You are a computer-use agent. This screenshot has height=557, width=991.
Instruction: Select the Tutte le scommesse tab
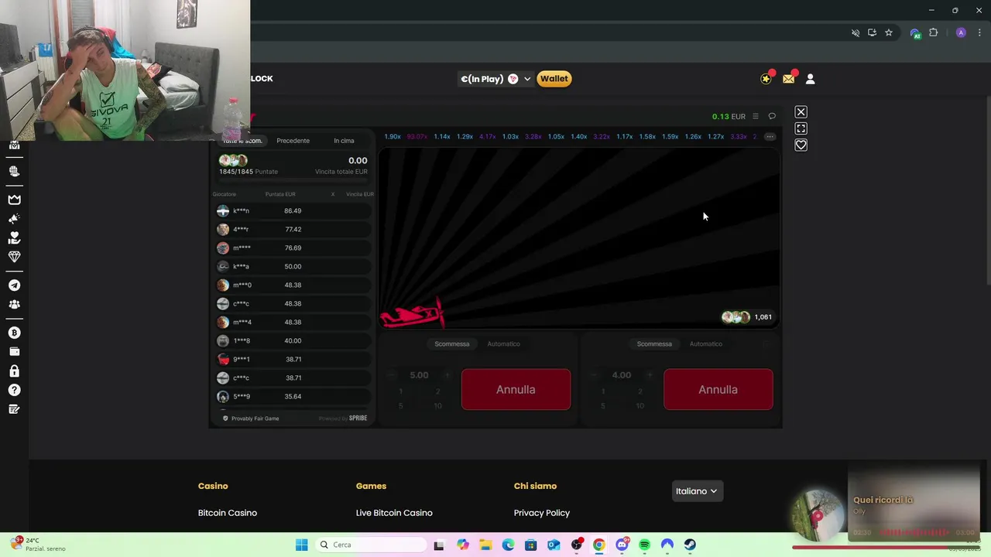click(x=242, y=141)
